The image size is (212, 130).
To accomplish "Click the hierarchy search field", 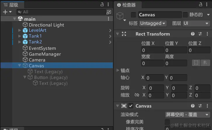I will [x=61, y=12].
